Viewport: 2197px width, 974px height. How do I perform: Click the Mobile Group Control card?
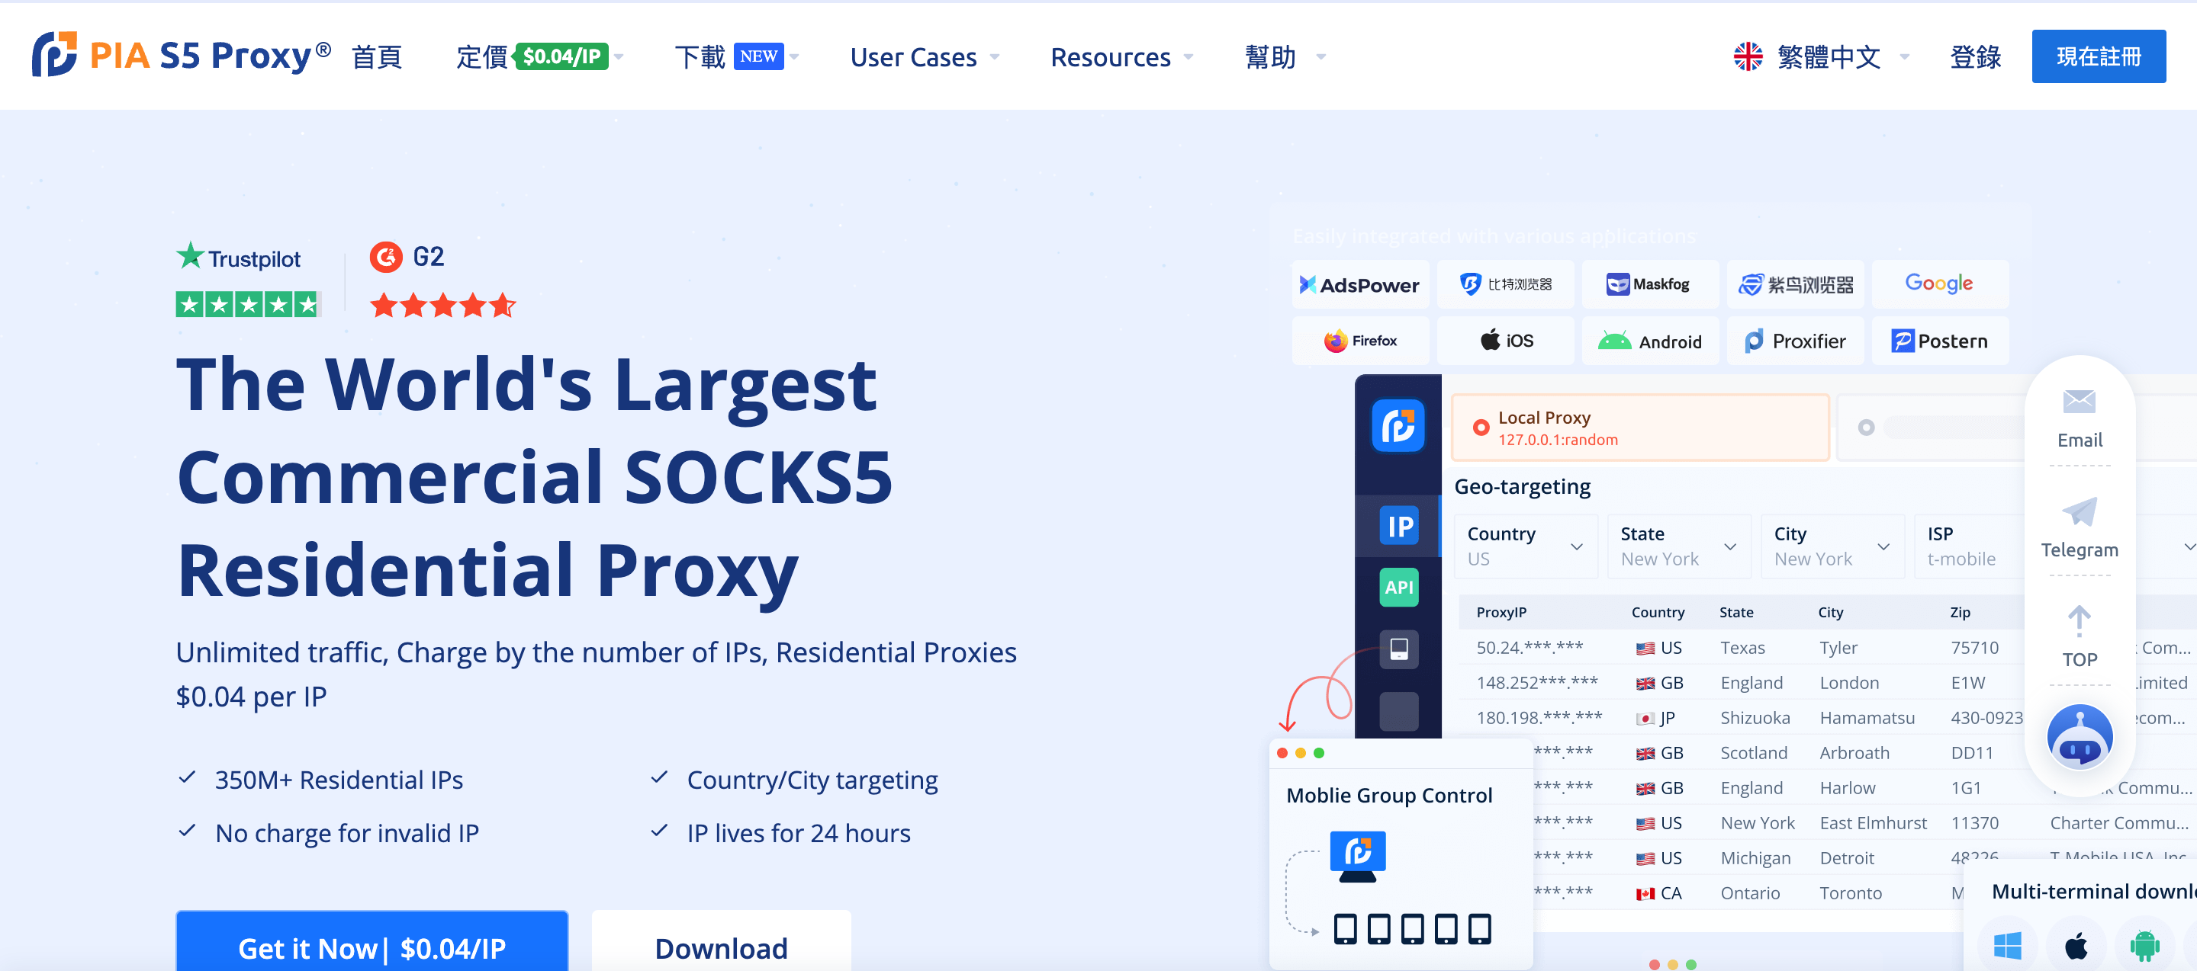(1401, 854)
